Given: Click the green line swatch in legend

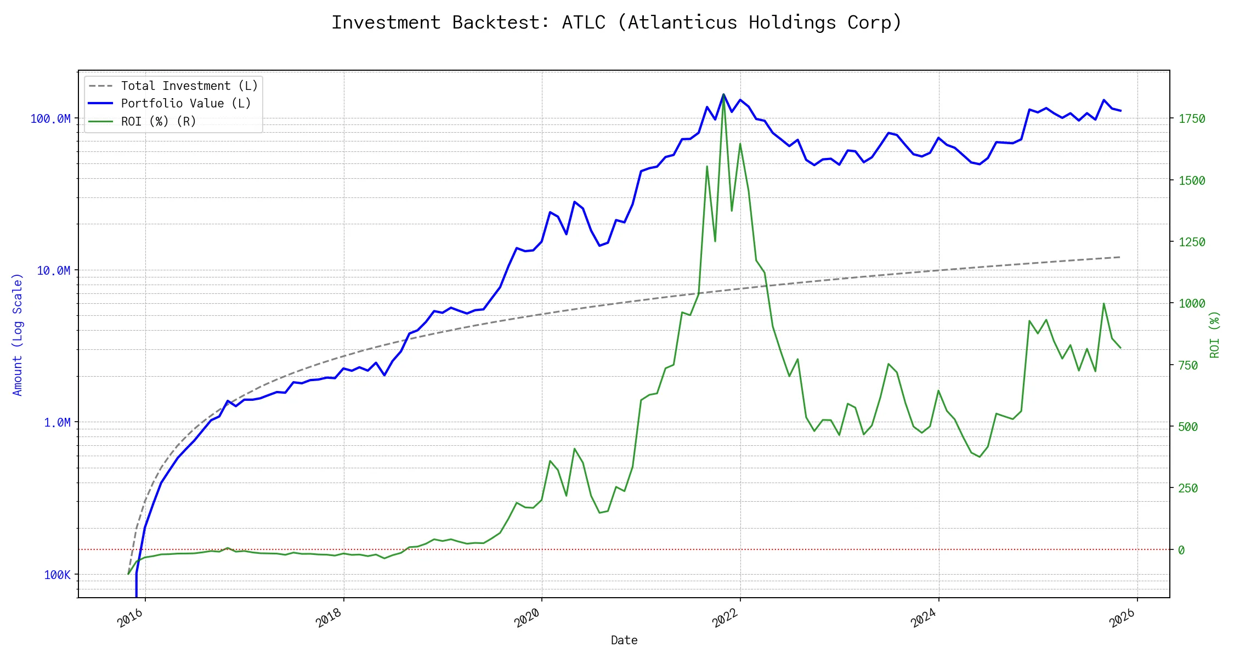Looking at the screenshot, I should point(100,121).
